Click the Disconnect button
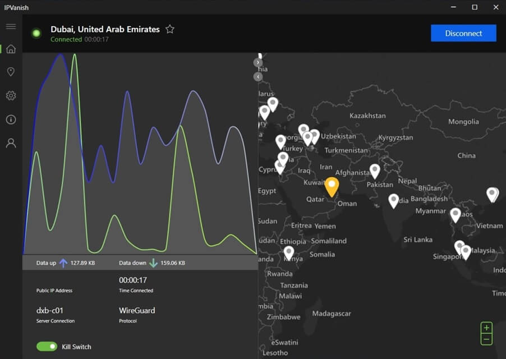Screen dimensions: 506x359 point(463,33)
